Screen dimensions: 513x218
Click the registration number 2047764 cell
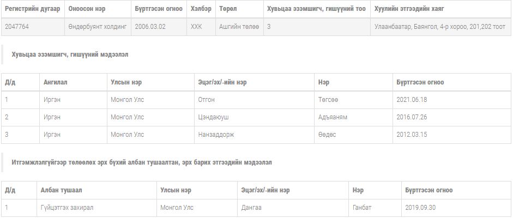(x=16, y=27)
